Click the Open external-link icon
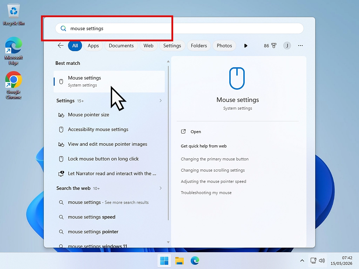359x269 pixels. pyautogui.click(x=183, y=132)
